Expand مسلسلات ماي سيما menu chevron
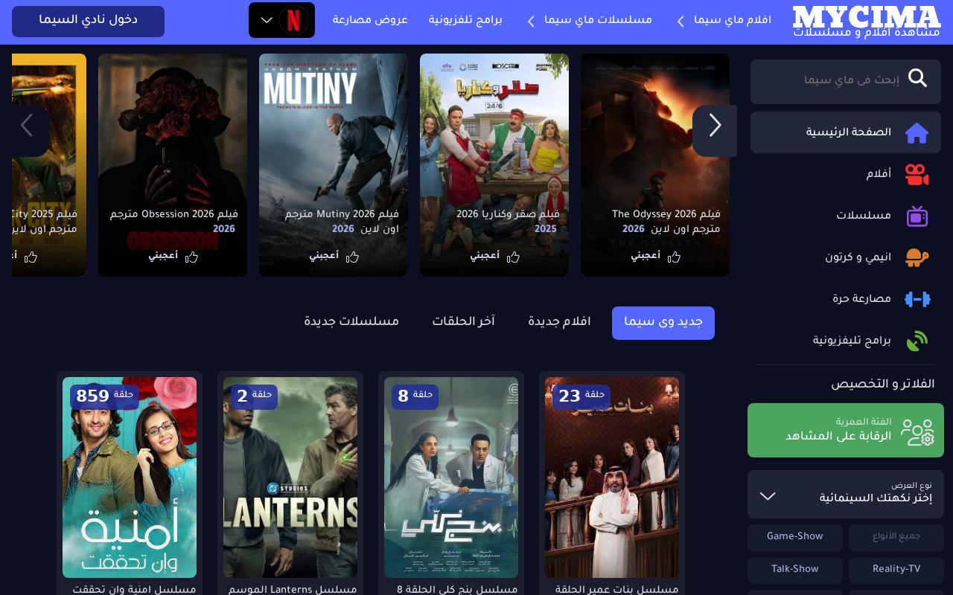Viewport: 953px width, 595px height. point(531,22)
